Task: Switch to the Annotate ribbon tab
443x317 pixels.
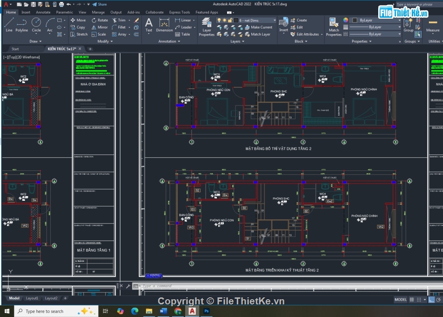Action: [43, 12]
